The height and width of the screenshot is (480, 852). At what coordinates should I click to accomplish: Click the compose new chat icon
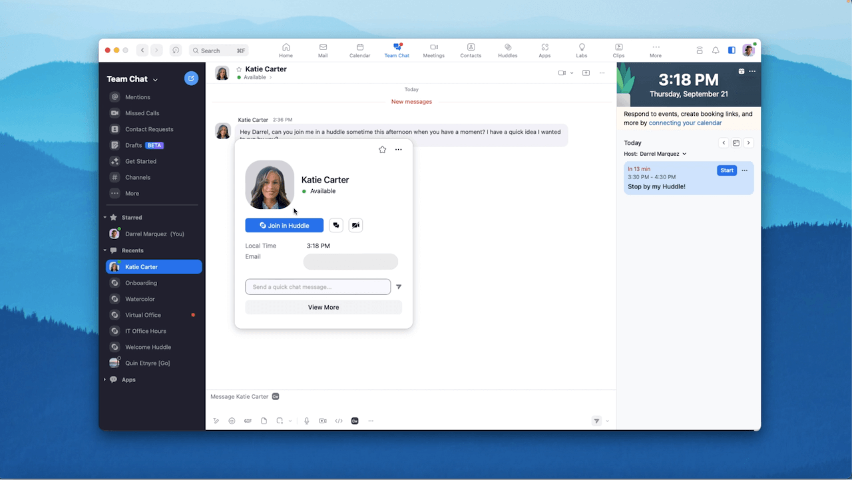[191, 79]
